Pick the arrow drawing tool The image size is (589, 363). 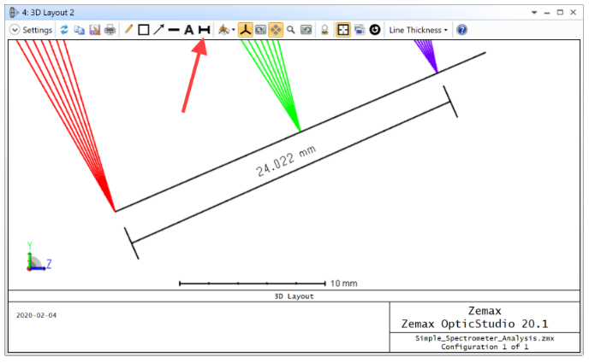pyautogui.click(x=158, y=30)
